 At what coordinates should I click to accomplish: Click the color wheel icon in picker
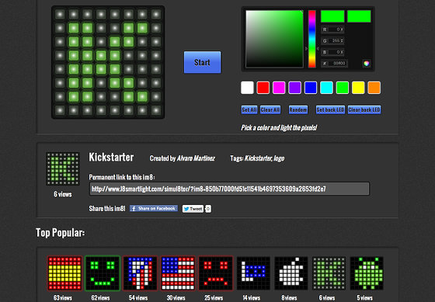point(366,63)
